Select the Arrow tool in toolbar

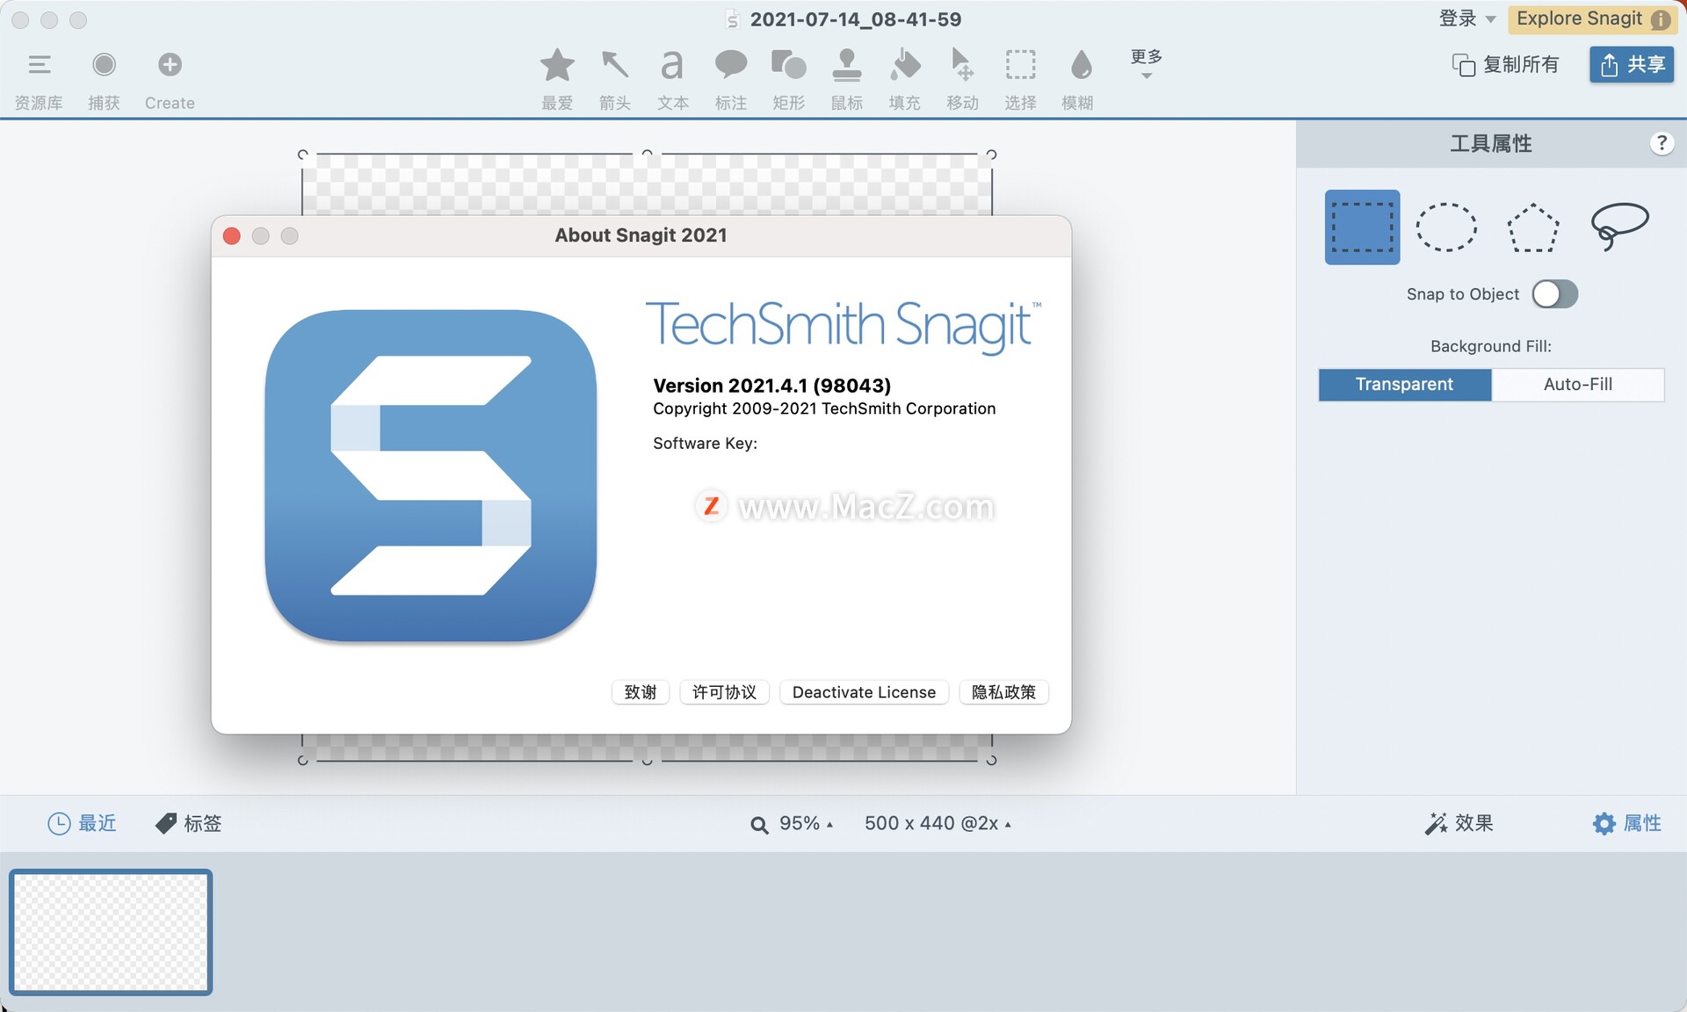point(614,66)
